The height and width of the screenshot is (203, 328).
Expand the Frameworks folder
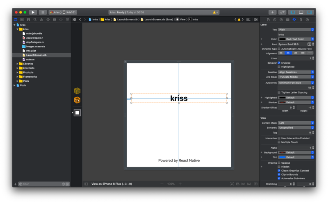[x=17, y=77]
